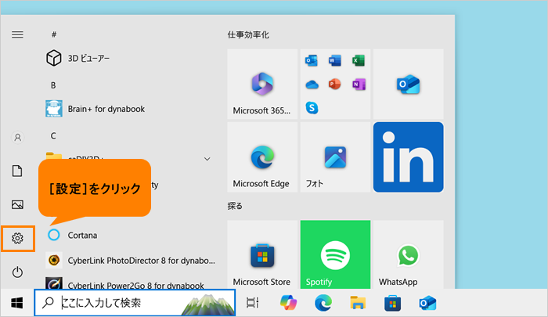Open Outlook icon in Office folder tile

(312, 60)
